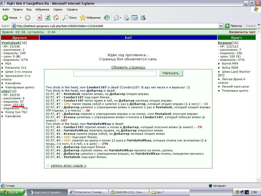Click the system tray clock 2:58
Image resolution: width=261 pixels, height=196 pixels.
point(254,192)
